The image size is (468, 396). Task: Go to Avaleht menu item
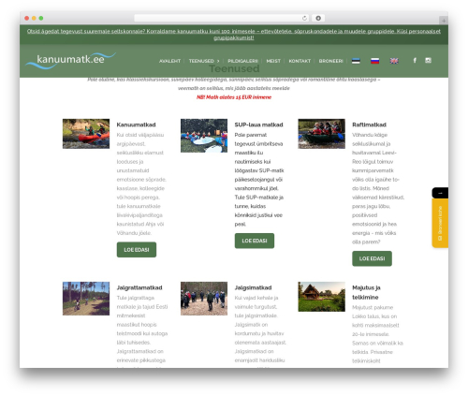pyautogui.click(x=169, y=61)
